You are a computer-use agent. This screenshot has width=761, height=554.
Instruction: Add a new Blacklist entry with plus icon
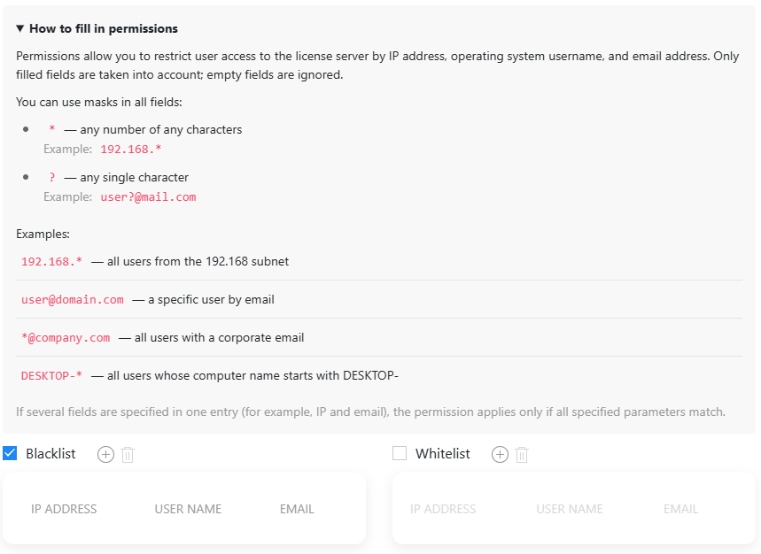point(105,455)
